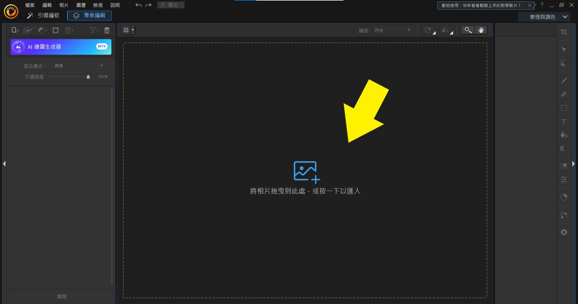Click the 不透明度 opacity slider handle

[88, 77]
